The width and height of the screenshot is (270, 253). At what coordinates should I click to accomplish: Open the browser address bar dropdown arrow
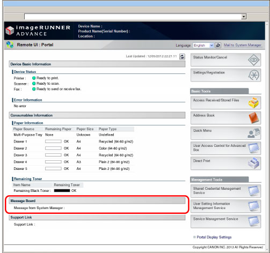click(x=244, y=17)
